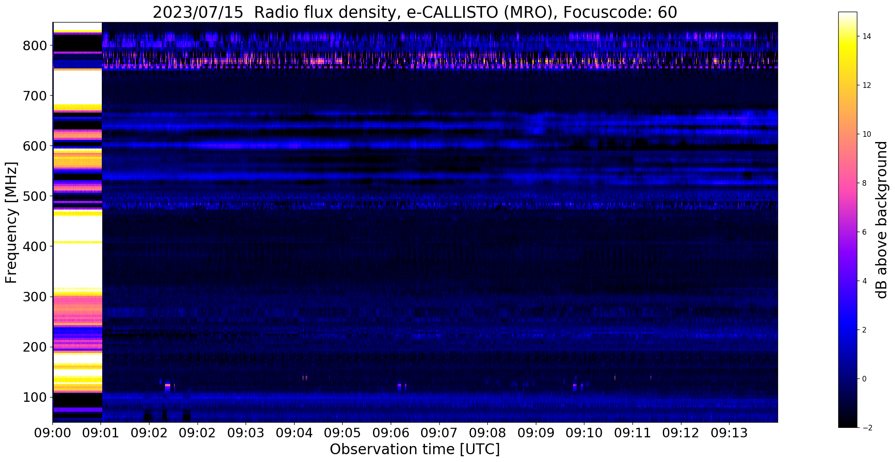The image size is (895, 462).
Task: Click the 09:00 time tick label
Action: click(53, 433)
